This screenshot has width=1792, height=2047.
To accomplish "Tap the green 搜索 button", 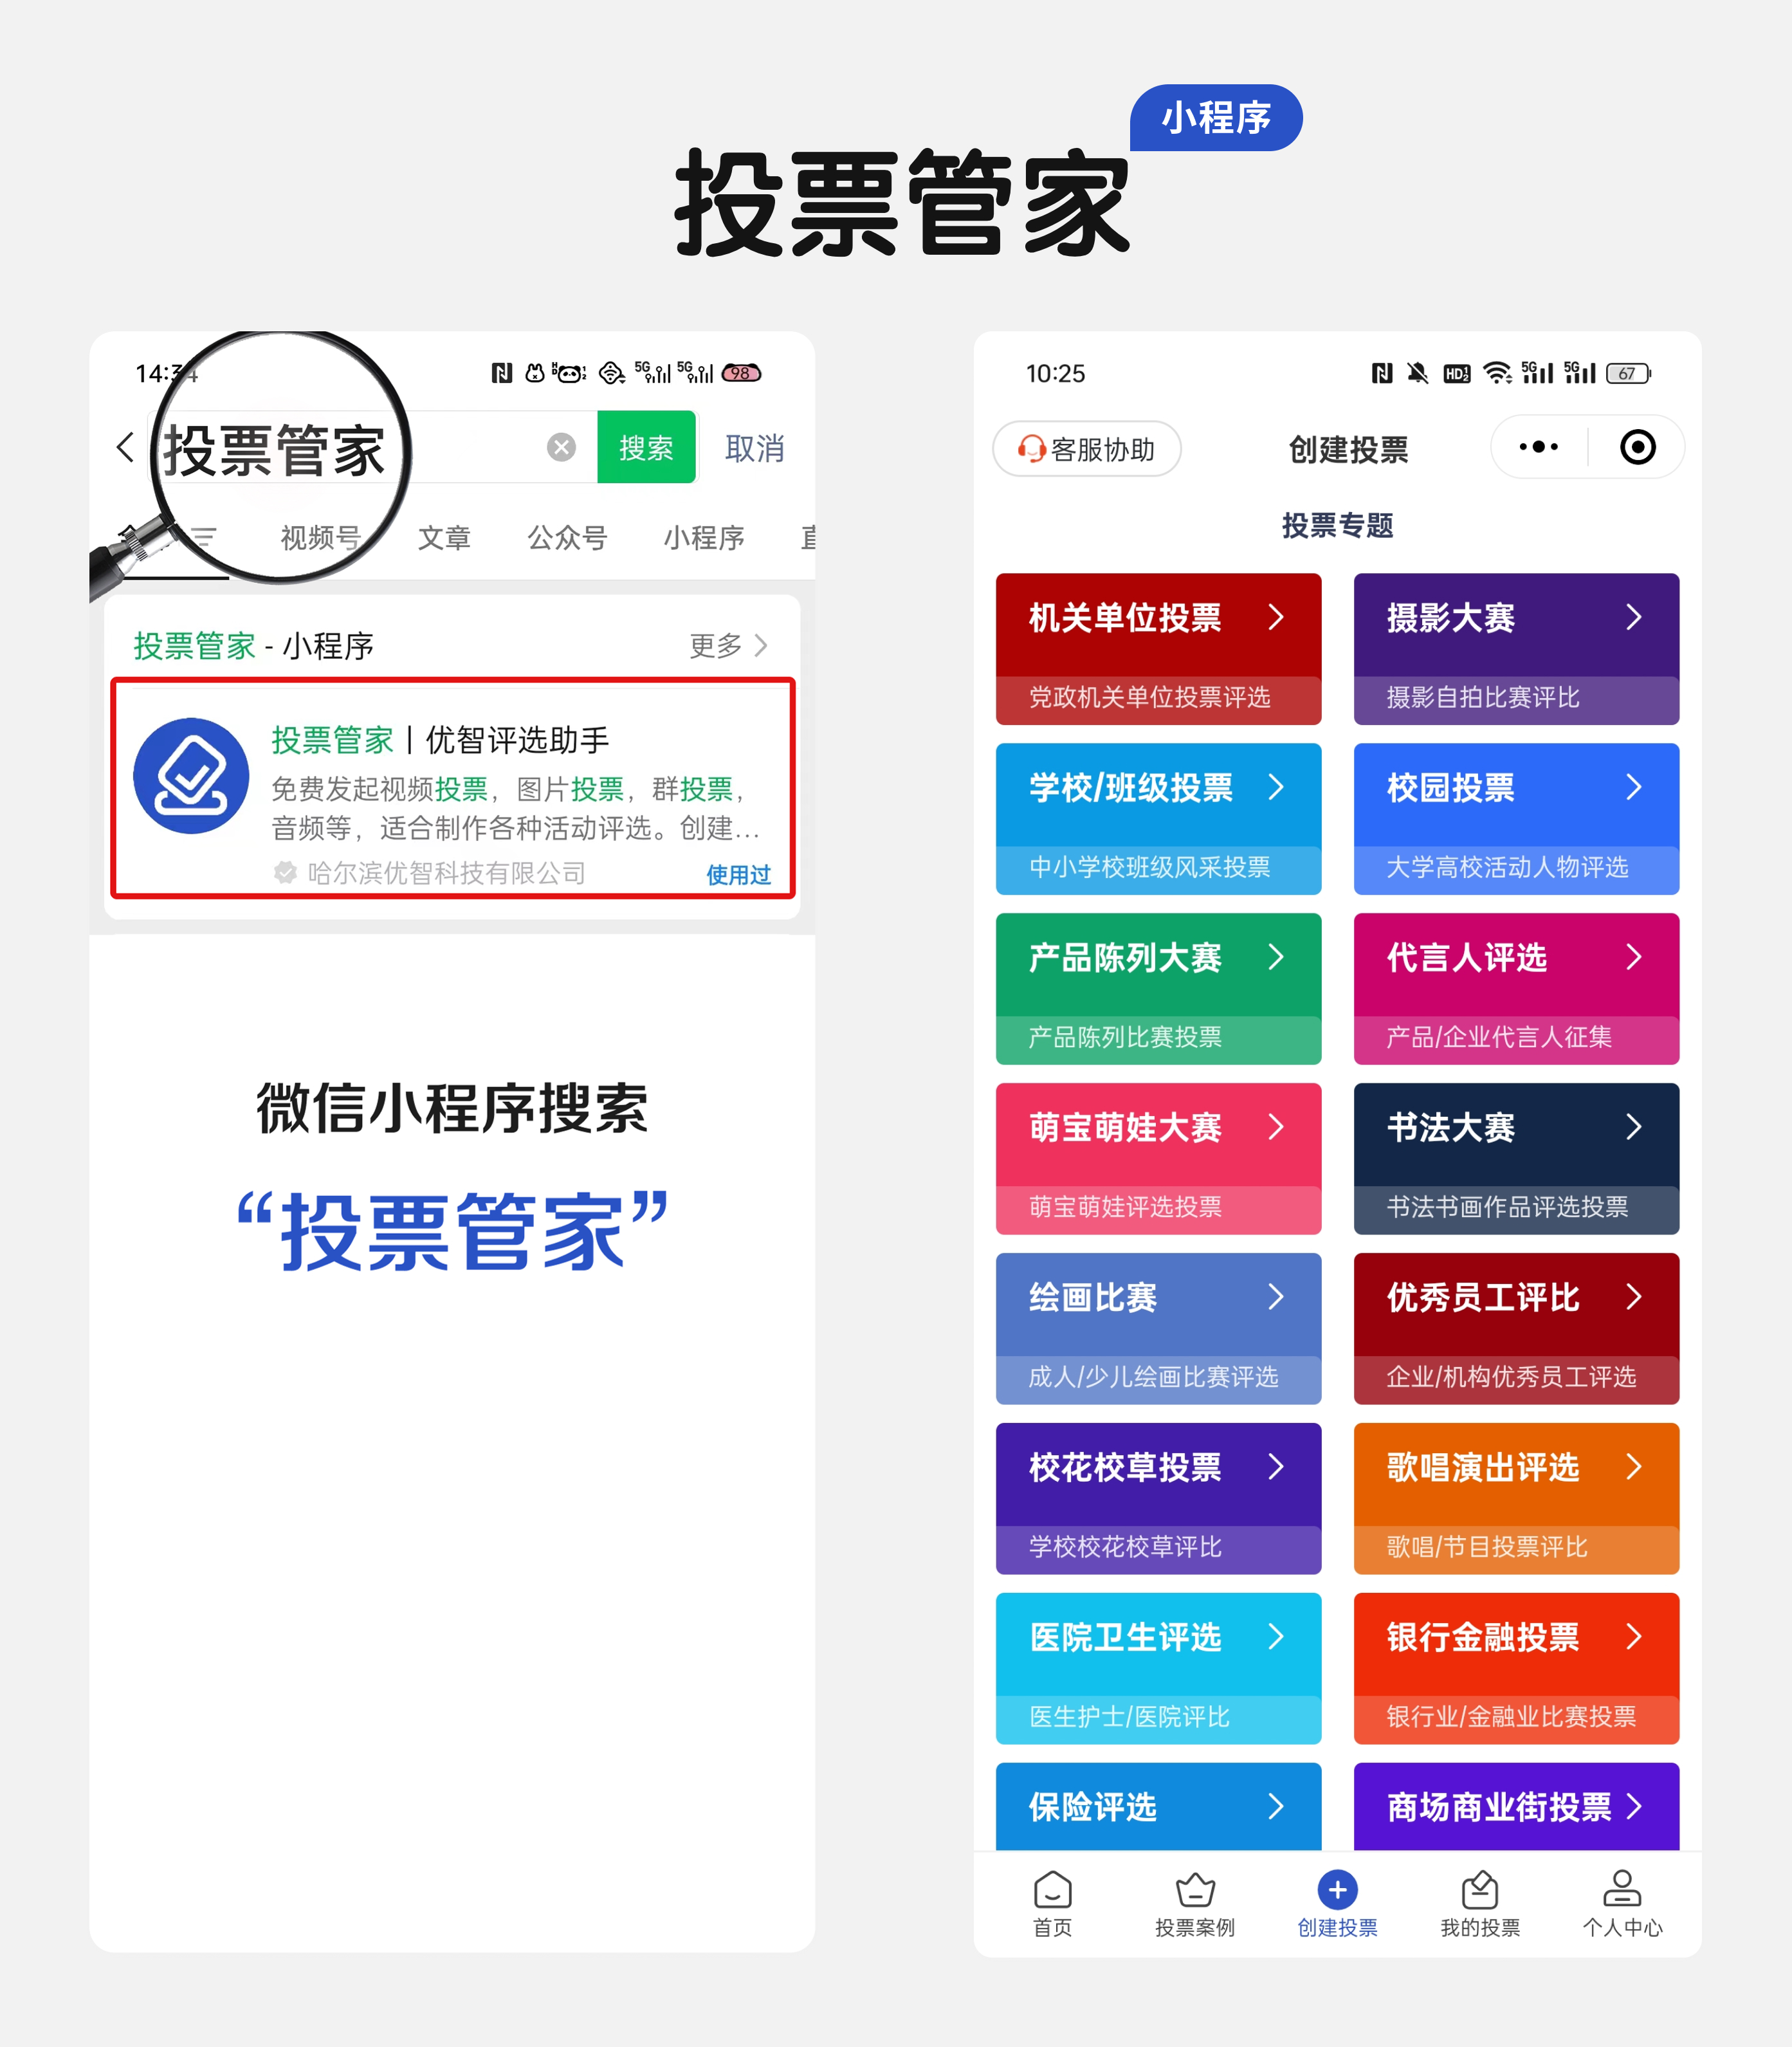I will 646,447.
